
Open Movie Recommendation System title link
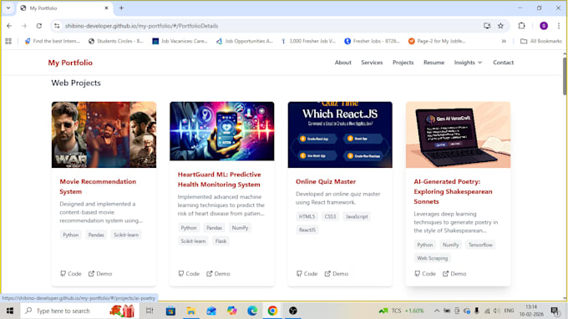98,186
